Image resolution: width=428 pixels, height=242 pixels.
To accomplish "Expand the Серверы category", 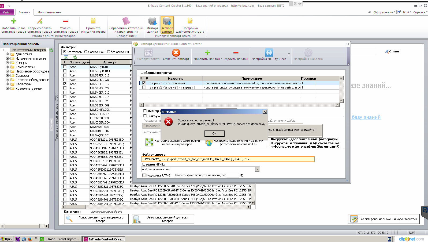I will pyautogui.click(x=8, y=76).
